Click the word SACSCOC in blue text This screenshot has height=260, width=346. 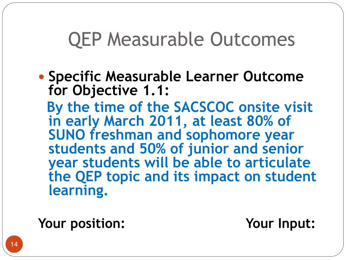tap(204, 107)
